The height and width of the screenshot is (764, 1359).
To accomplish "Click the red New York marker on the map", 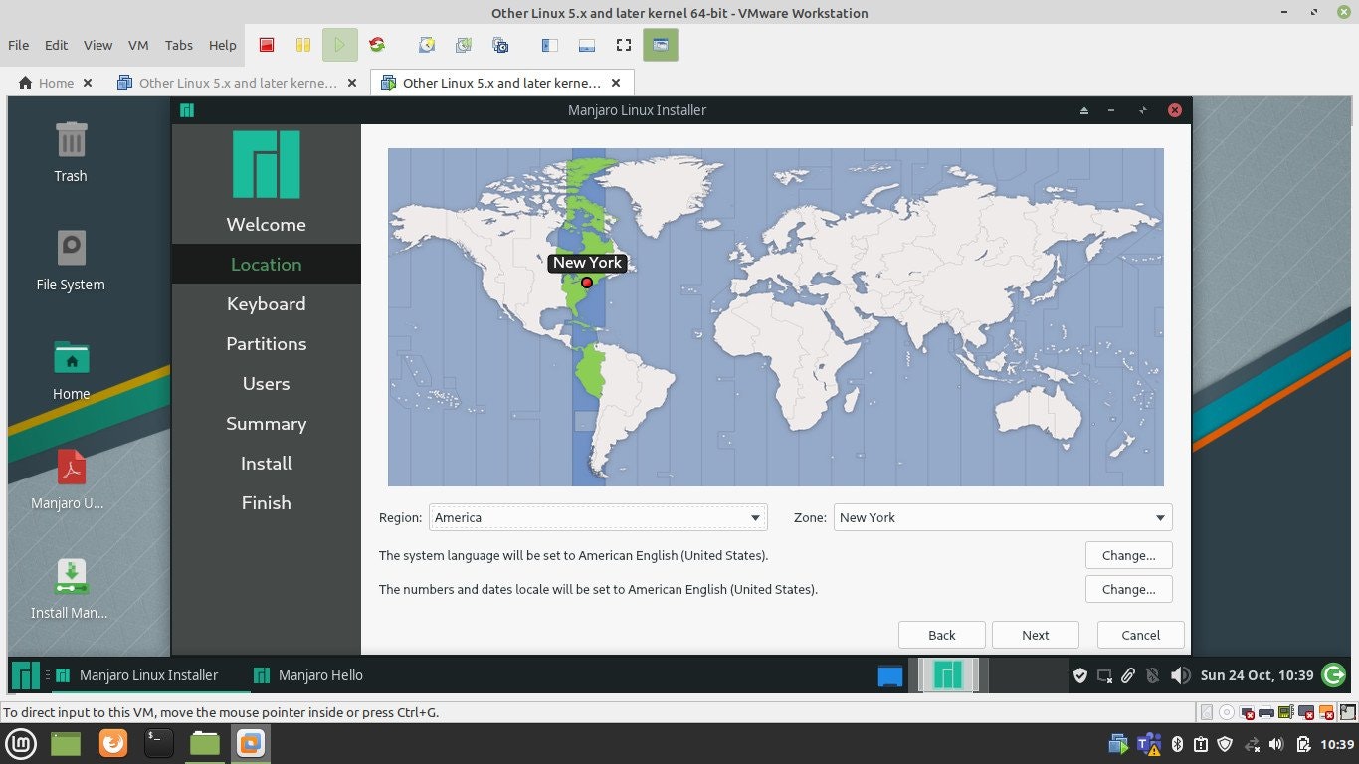I will click(x=587, y=283).
